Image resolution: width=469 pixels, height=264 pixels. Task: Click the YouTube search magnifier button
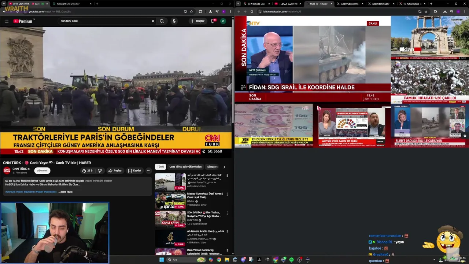tap(162, 21)
